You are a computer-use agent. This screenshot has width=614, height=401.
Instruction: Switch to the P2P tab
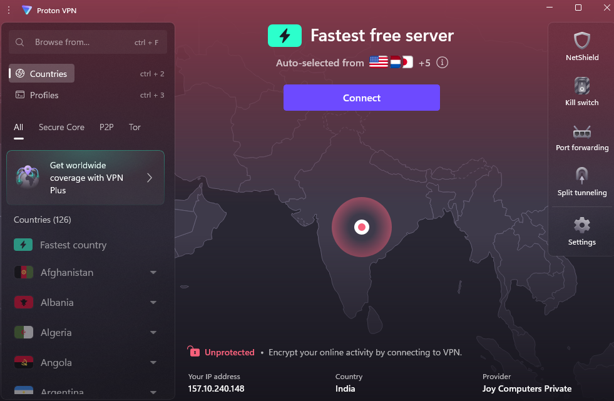click(106, 127)
